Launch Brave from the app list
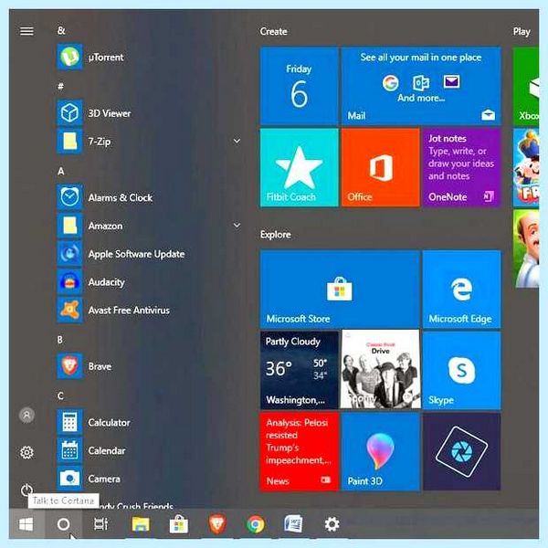The image size is (548, 548). (x=149, y=366)
